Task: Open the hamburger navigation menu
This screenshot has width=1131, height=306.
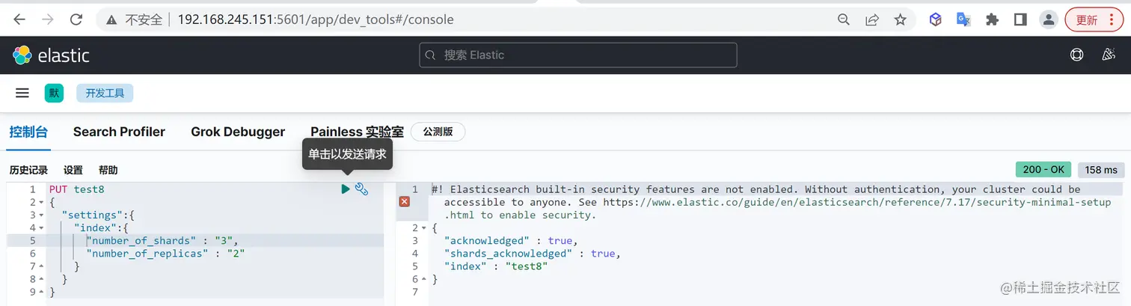Action: pos(22,93)
